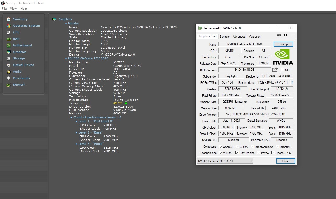Click the GPU Name field in GPU-Z
Image resolution: width=336 pixels, height=199 pixels.
(x=245, y=44)
